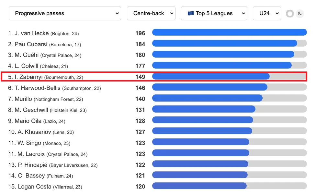Select the highlighted I. Zabarnyi row
This screenshot has height=196, width=316.
tap(153, 77)
